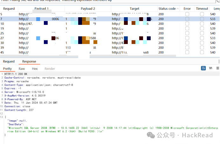Click length value 539 in row 19
Image resolution: width=220 pixels, height=144 pixels.
click(x=213, y=28)
